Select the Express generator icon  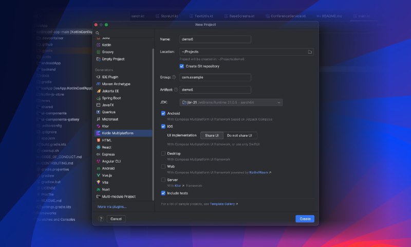[98, 154]
